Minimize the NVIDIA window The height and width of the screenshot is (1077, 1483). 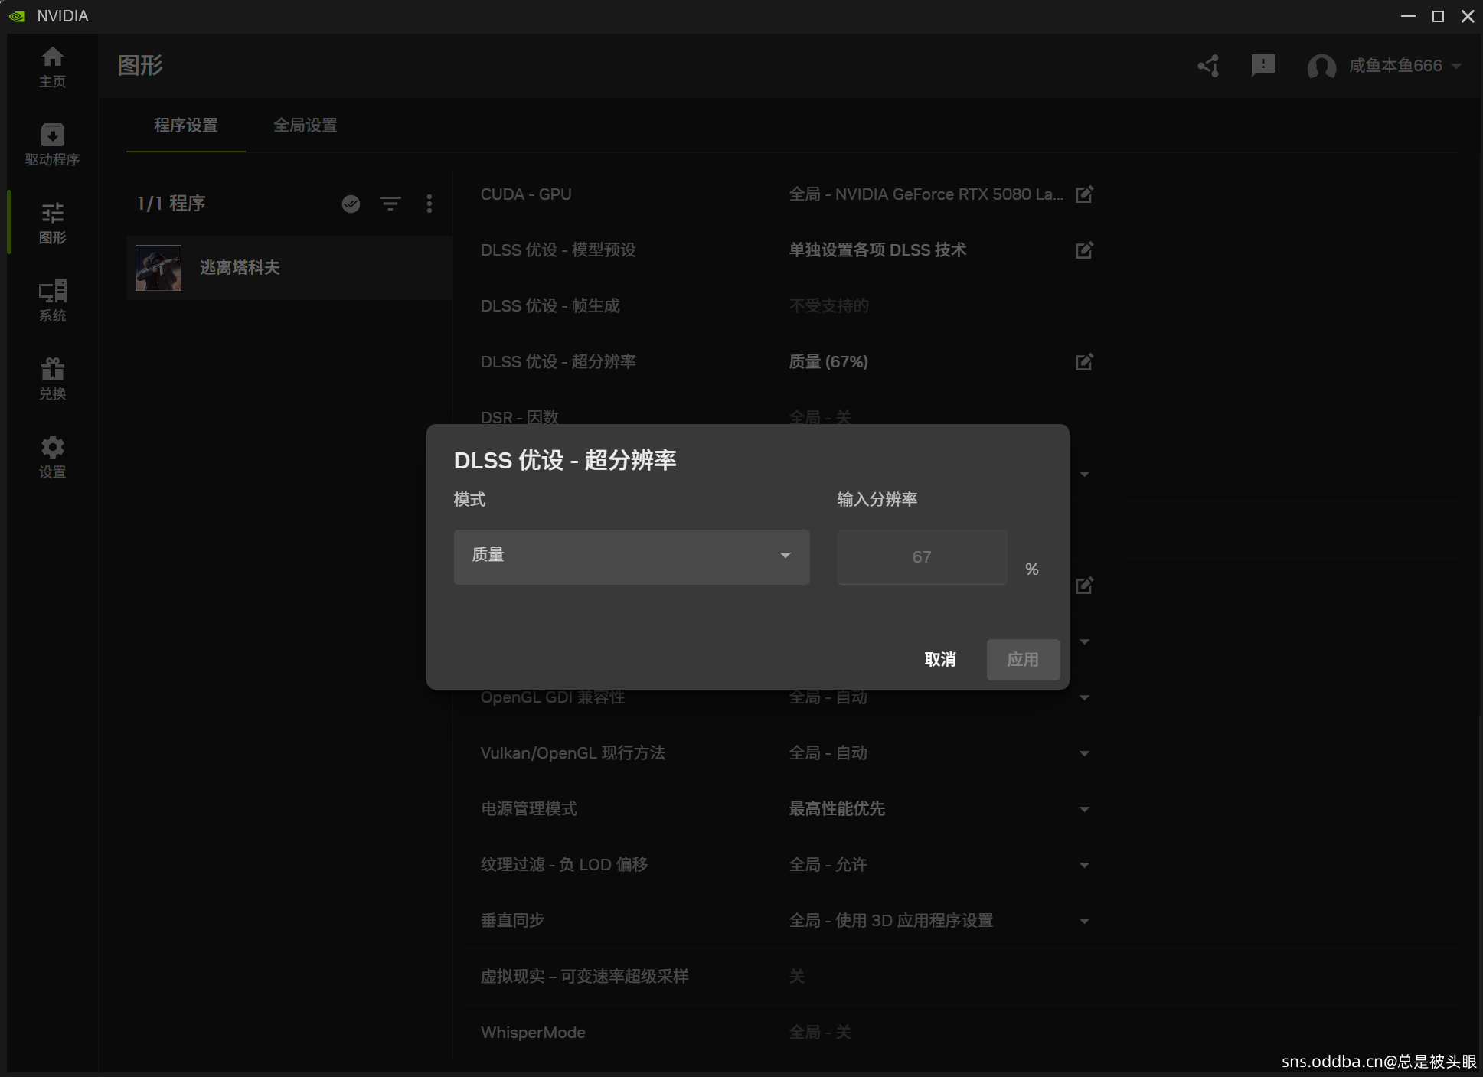[1408, 16]
